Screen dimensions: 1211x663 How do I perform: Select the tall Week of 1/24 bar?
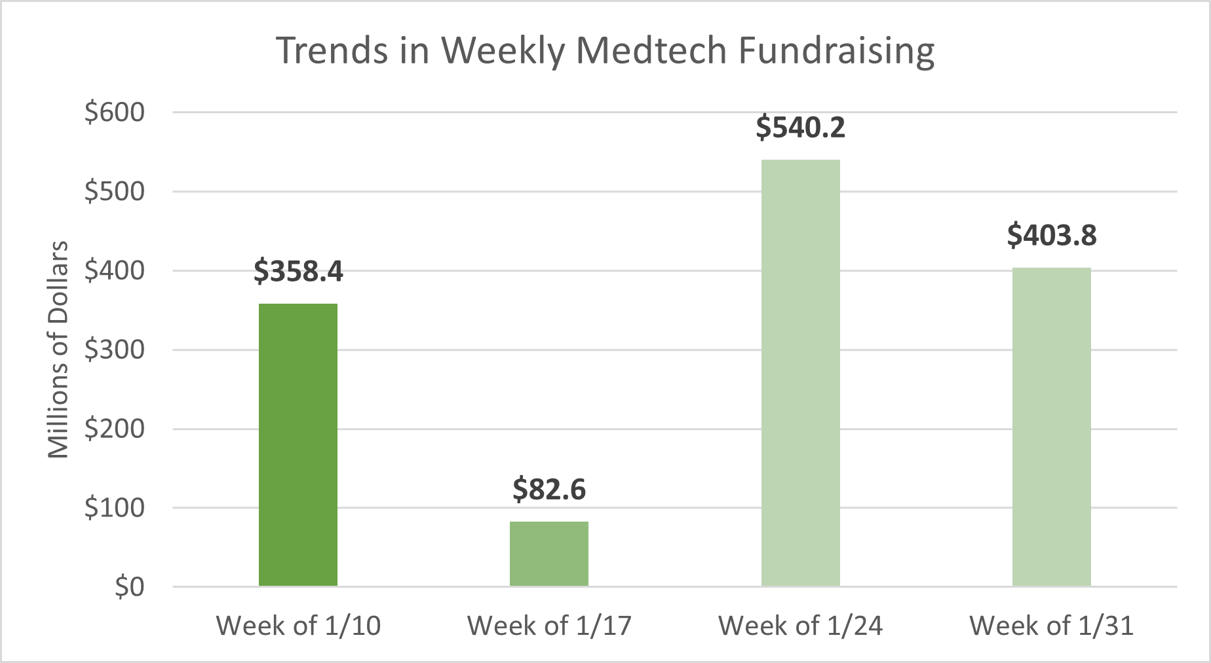800,373
